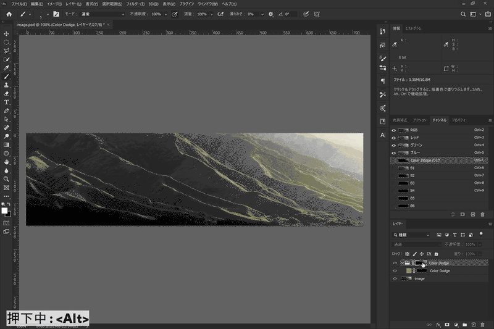The width and height of the screenshot is (494, 329).
Task: Open the Search icon at top right
Action: [463, 14]
